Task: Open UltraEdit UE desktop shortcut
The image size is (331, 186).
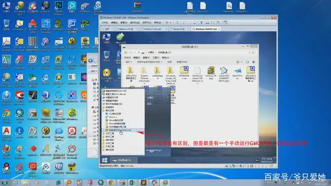Action: click(x=72, y=43)
